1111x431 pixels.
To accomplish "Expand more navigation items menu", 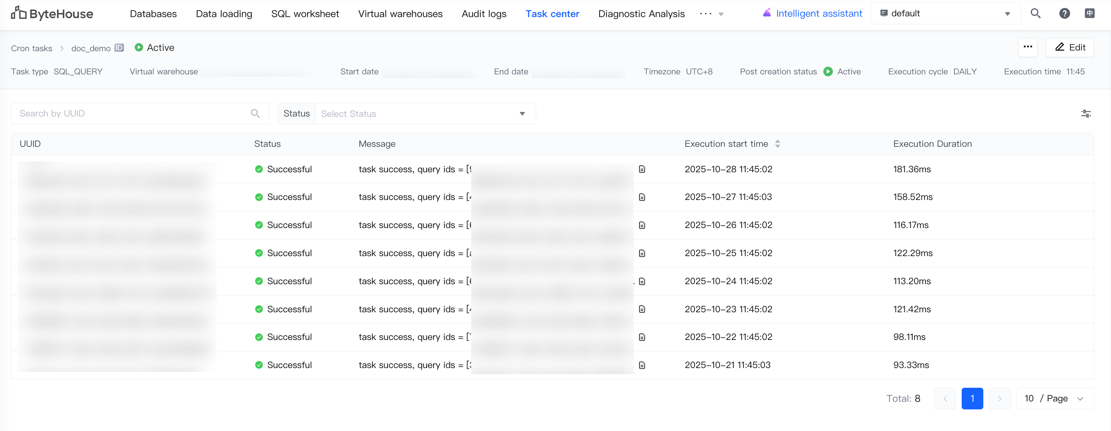I will [711, 14].
